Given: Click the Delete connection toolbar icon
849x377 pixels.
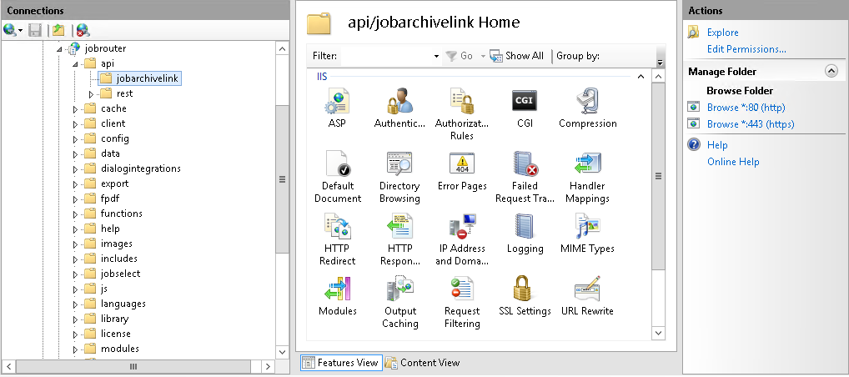Looking at the screenshot, I should 83,30.
